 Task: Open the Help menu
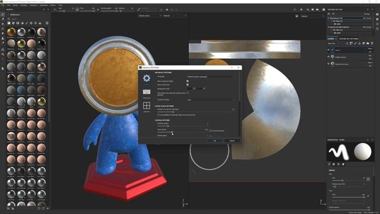(61, 5)
